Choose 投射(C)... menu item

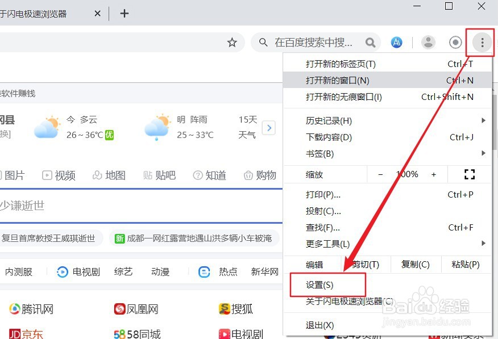(x=387, y=211)
